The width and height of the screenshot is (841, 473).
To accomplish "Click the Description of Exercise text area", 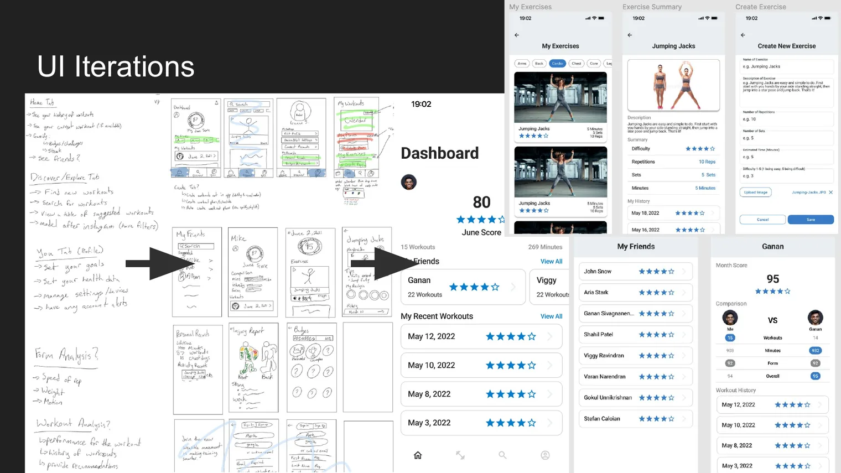I will [787, 93].
